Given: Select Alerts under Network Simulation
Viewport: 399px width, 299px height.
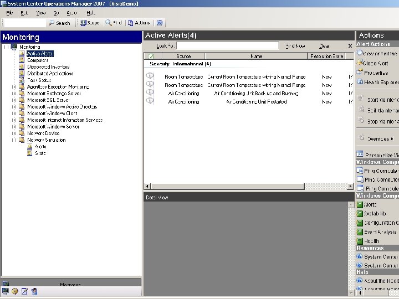Looking at the screenshot, I should (40, 146).
